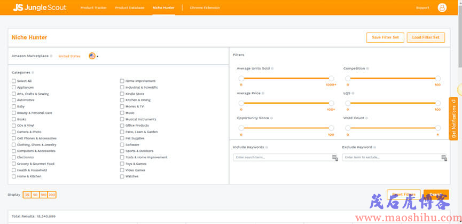Check the Baby category
The image size is (462, 224).
point(14,107)
